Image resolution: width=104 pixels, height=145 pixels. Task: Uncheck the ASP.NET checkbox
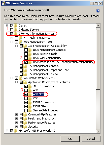coord(26,94)
